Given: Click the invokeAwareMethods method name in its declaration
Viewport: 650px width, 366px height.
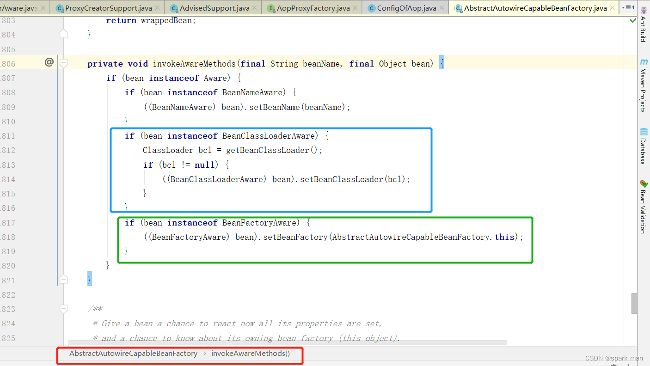Looking at the screenshot, I should click(x=195, y=64).
